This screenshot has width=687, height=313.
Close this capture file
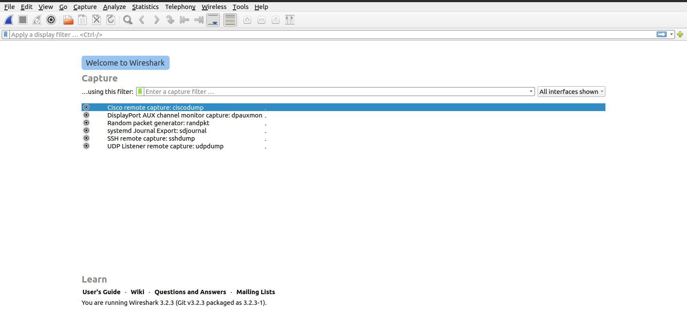click(x=97, y=20)
